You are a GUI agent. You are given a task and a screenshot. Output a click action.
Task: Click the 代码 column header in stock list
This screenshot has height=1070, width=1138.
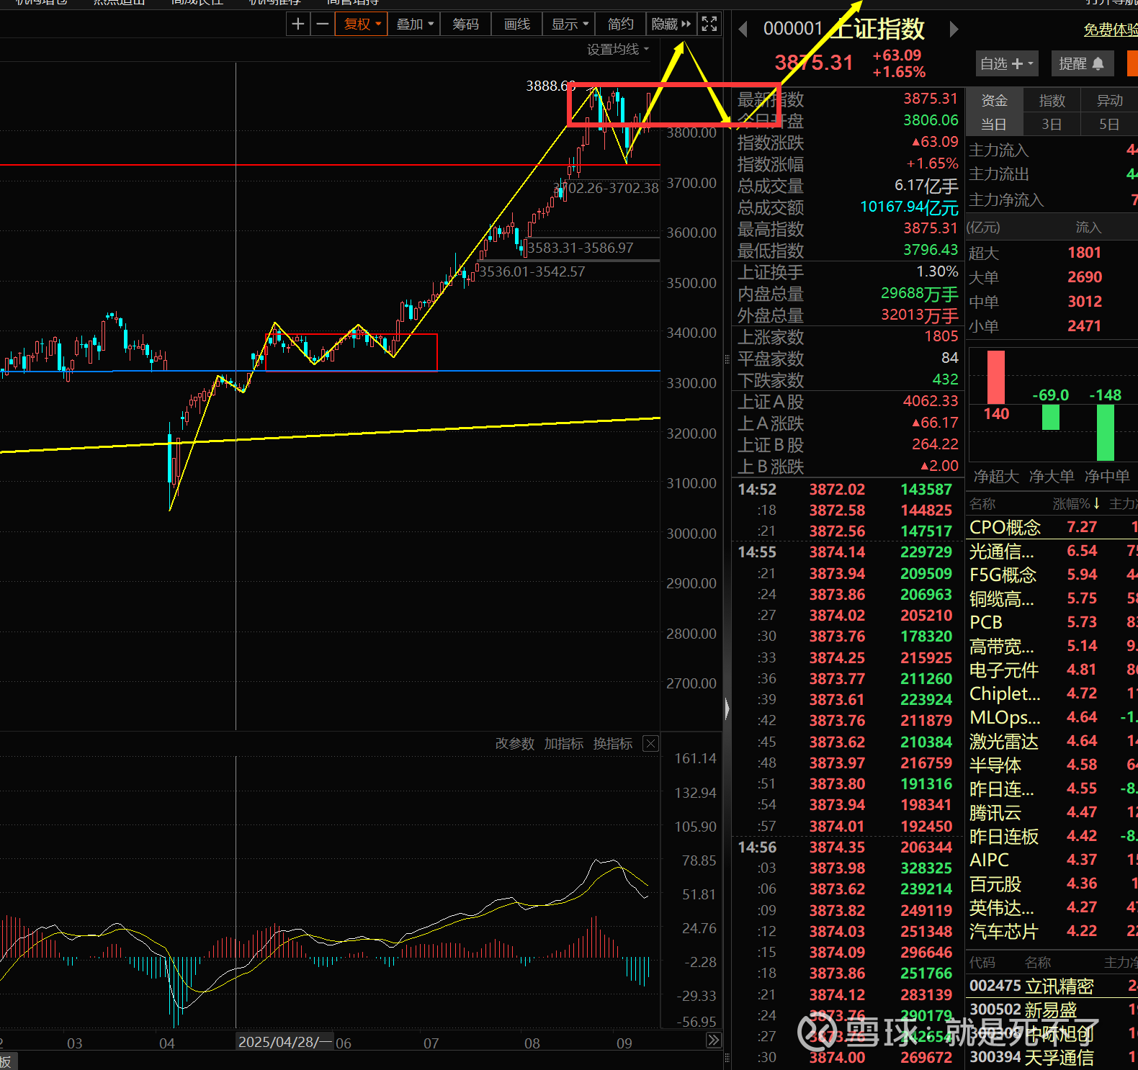pyautogui.click(x=982, y=962)
